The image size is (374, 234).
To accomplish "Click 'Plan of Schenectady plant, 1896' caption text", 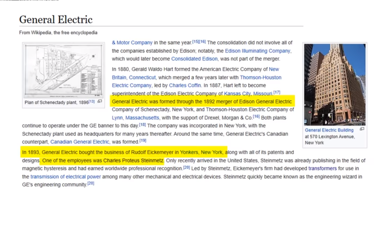I will tap(56, 103).
